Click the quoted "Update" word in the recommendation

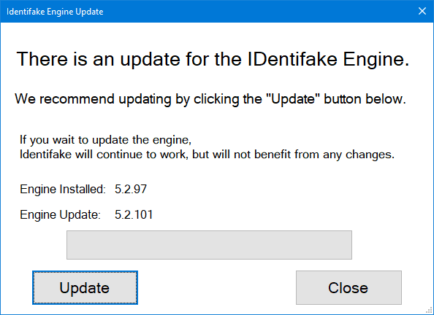point(293,99)
